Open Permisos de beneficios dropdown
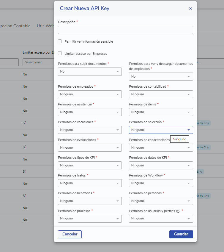Image resolution: width=224 pixels, height=252 pixels. pos(90,201)
